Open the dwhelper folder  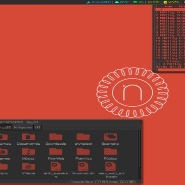click(83, 139)
